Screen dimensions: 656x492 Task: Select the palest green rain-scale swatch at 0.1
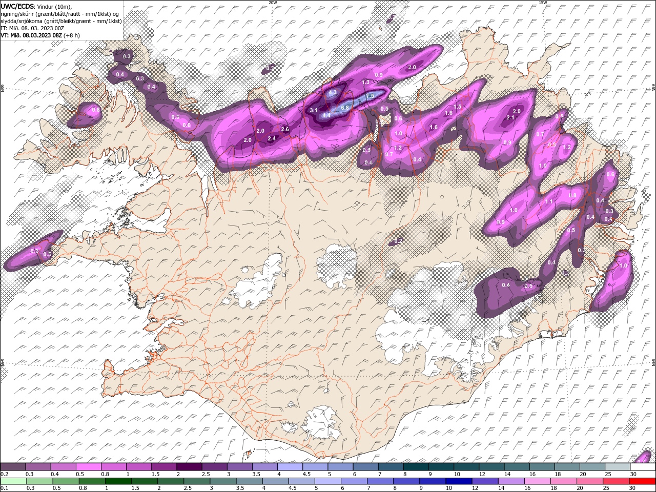[13, 481]
